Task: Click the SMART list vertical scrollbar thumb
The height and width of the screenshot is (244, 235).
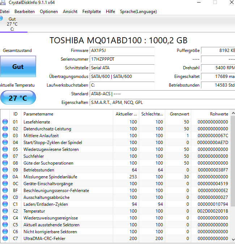Action: point(233,161)
